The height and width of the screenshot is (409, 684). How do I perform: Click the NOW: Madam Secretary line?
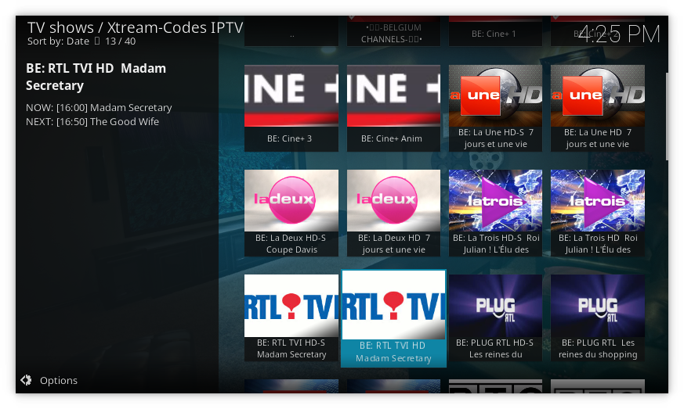tap(99, 108)
